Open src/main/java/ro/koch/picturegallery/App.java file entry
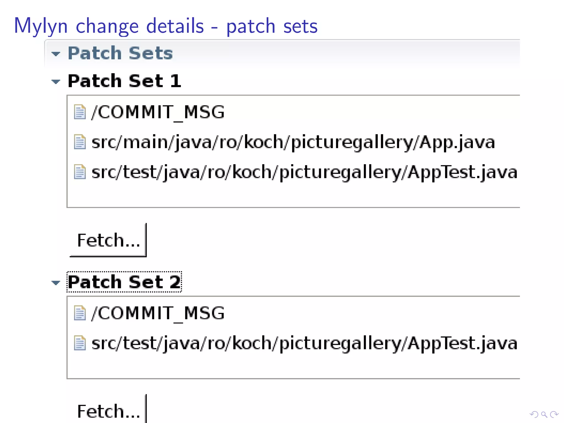 293,142
